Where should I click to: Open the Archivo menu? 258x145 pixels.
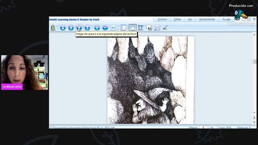click(x=162, y=19)
